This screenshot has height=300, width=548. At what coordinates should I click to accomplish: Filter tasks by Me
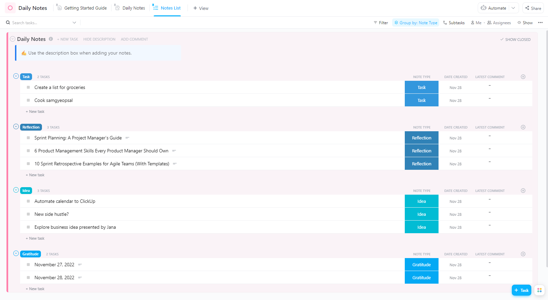pos(476,23)
